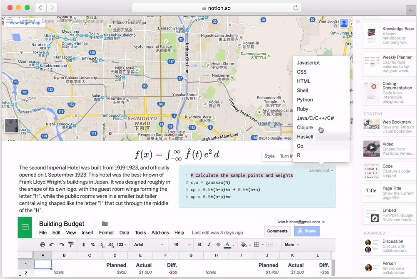Apply bold with the B icon
This screenshot has width=417, height=279.
[200, 245]
